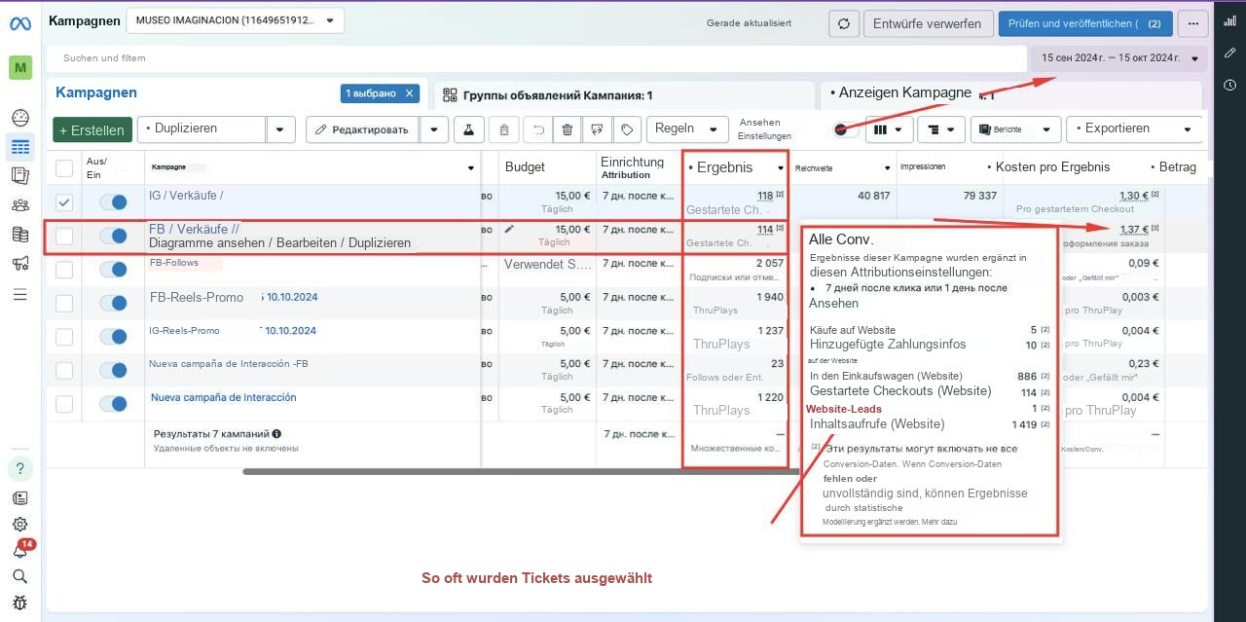Close the '1 выбрано' selection chip

(x=410, y=93)
